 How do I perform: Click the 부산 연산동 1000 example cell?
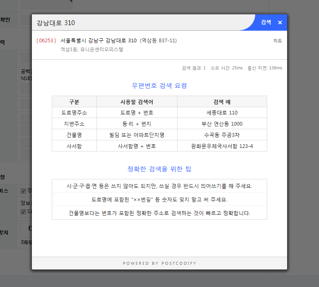point(222,124)
